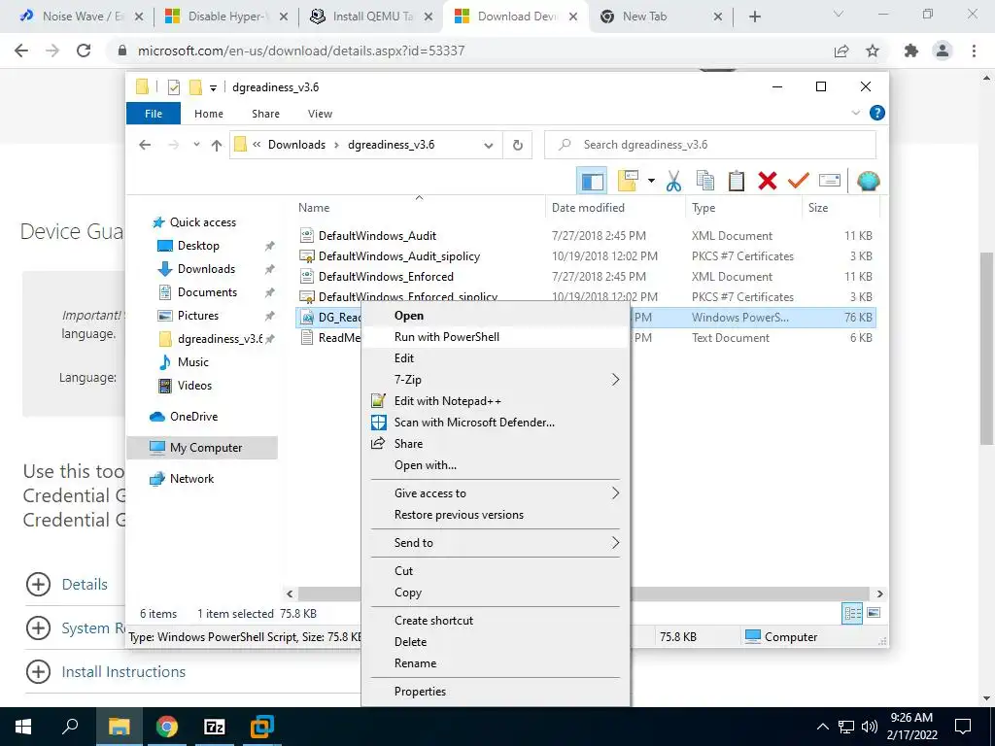
Task: Switch to the Home ribbon tab
Action: coord(209,114)
